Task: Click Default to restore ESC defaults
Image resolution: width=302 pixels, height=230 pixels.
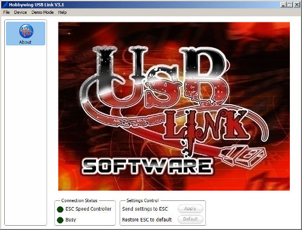Action: [190, 219]
